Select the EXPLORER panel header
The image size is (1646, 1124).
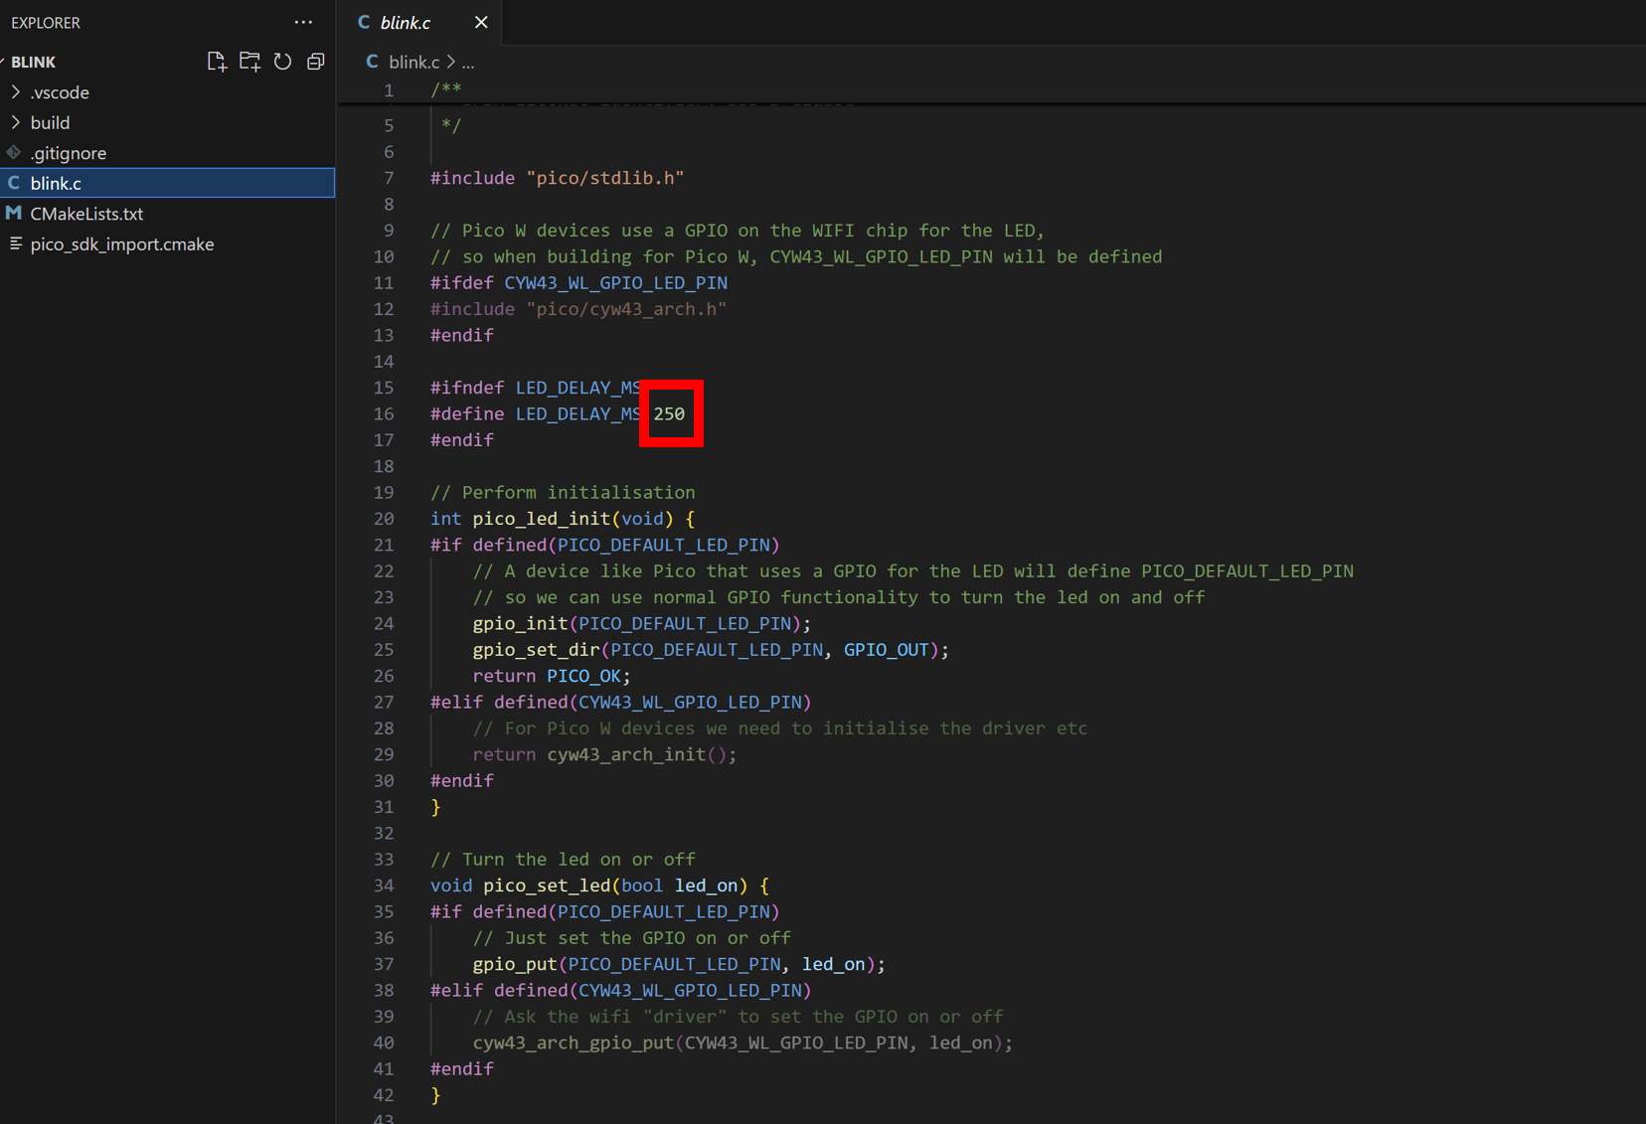tap(46, 22)
